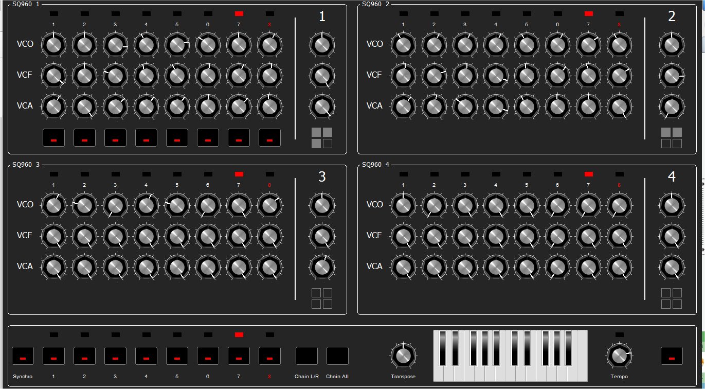705x389 pixels.
Task: Toggle global step 4 button in bottom panel
Action: pos(146,356)
